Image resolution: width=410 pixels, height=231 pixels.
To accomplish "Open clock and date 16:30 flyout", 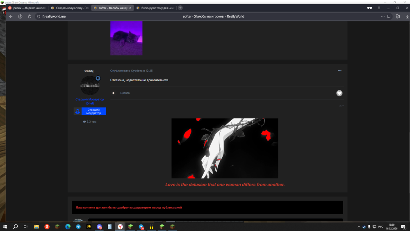I will [392, 226].
